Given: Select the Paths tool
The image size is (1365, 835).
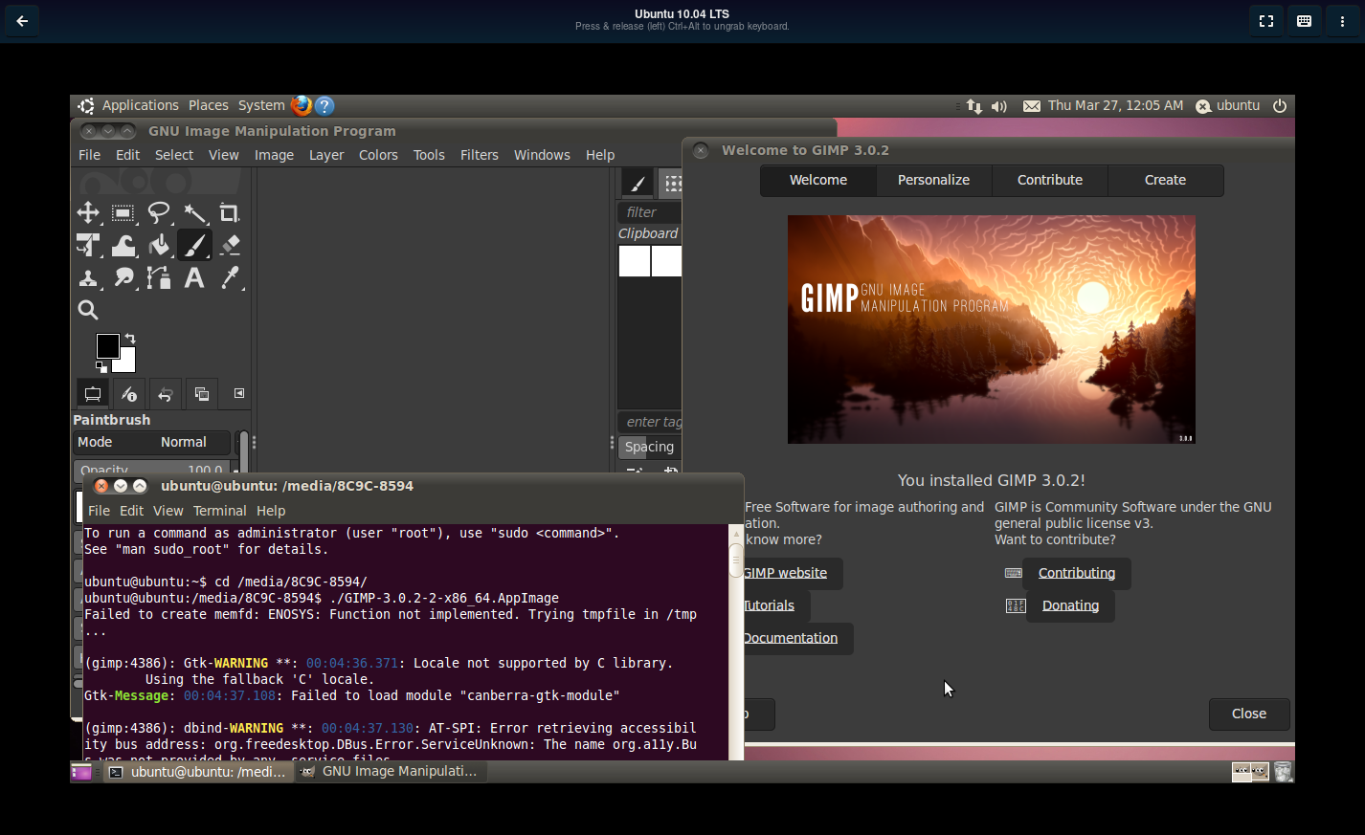Looking at the screenshot, I should pos(159,277).
